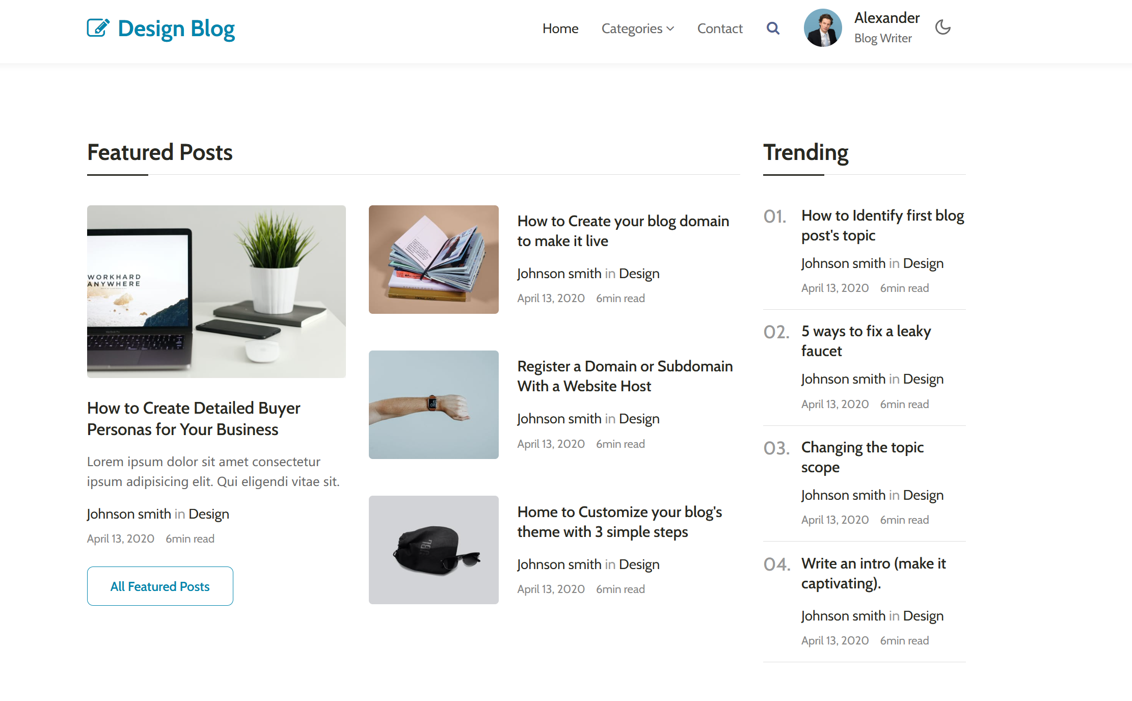
Task: Toggle dark mode with the moon icon
Action: tap(942, 28)
